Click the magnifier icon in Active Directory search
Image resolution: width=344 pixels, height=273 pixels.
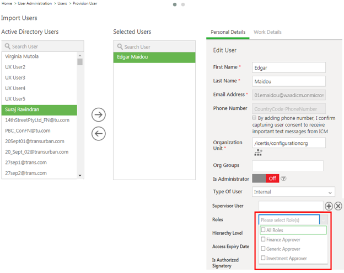click(x=7, y=47)
